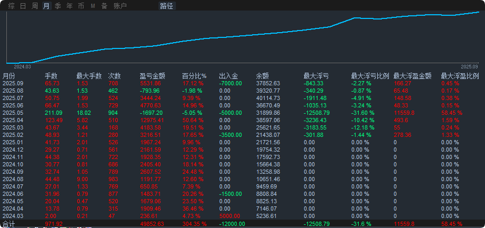Image resolution: width=485 pixels, height=228 pixels.
Task: Select the 2025.08 month row label
Action: [x=13, y=91]
